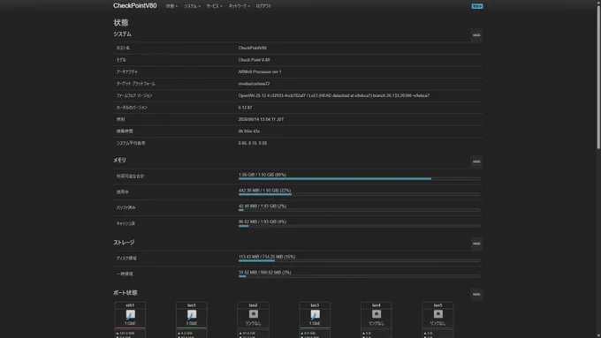Hide the メモリ section with its HIDE button

[x=476, y=161]
